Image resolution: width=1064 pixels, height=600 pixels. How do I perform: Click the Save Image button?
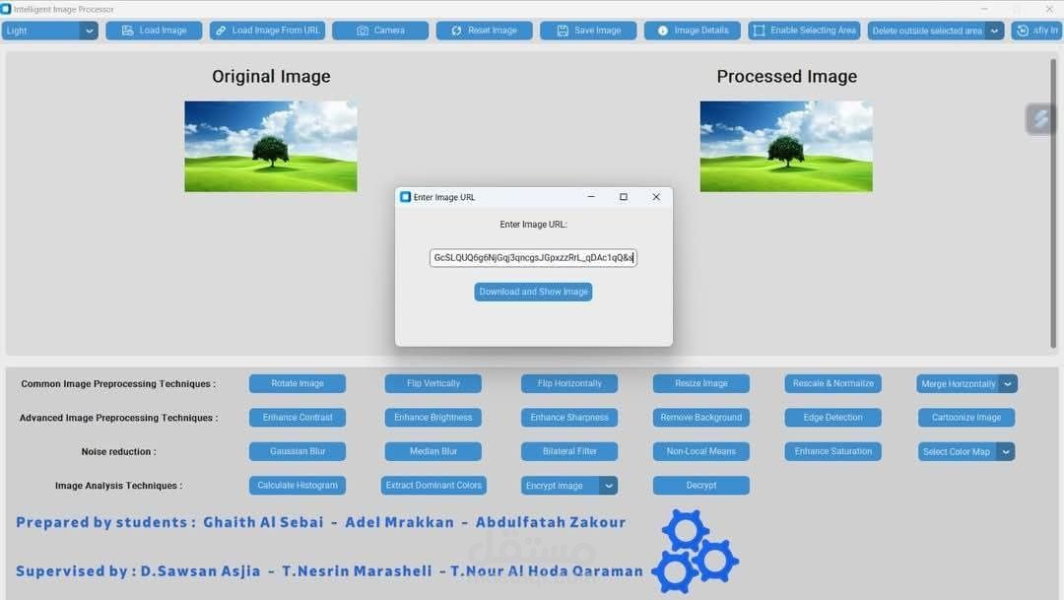point(588,31)
